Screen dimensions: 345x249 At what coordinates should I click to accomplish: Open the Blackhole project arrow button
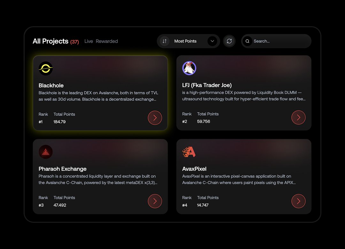155,118
